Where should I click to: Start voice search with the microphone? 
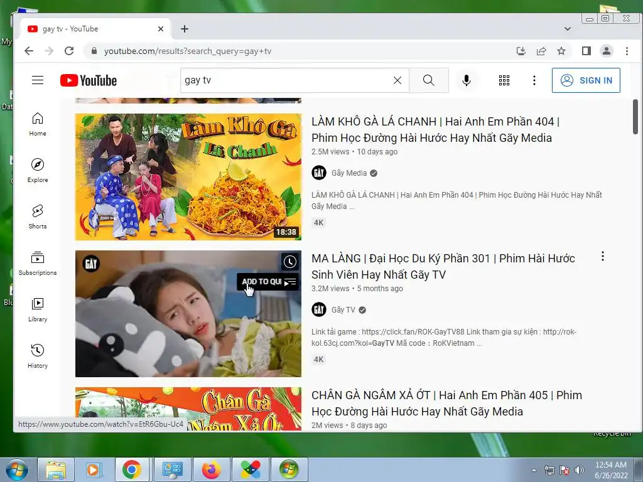(467, 80)
